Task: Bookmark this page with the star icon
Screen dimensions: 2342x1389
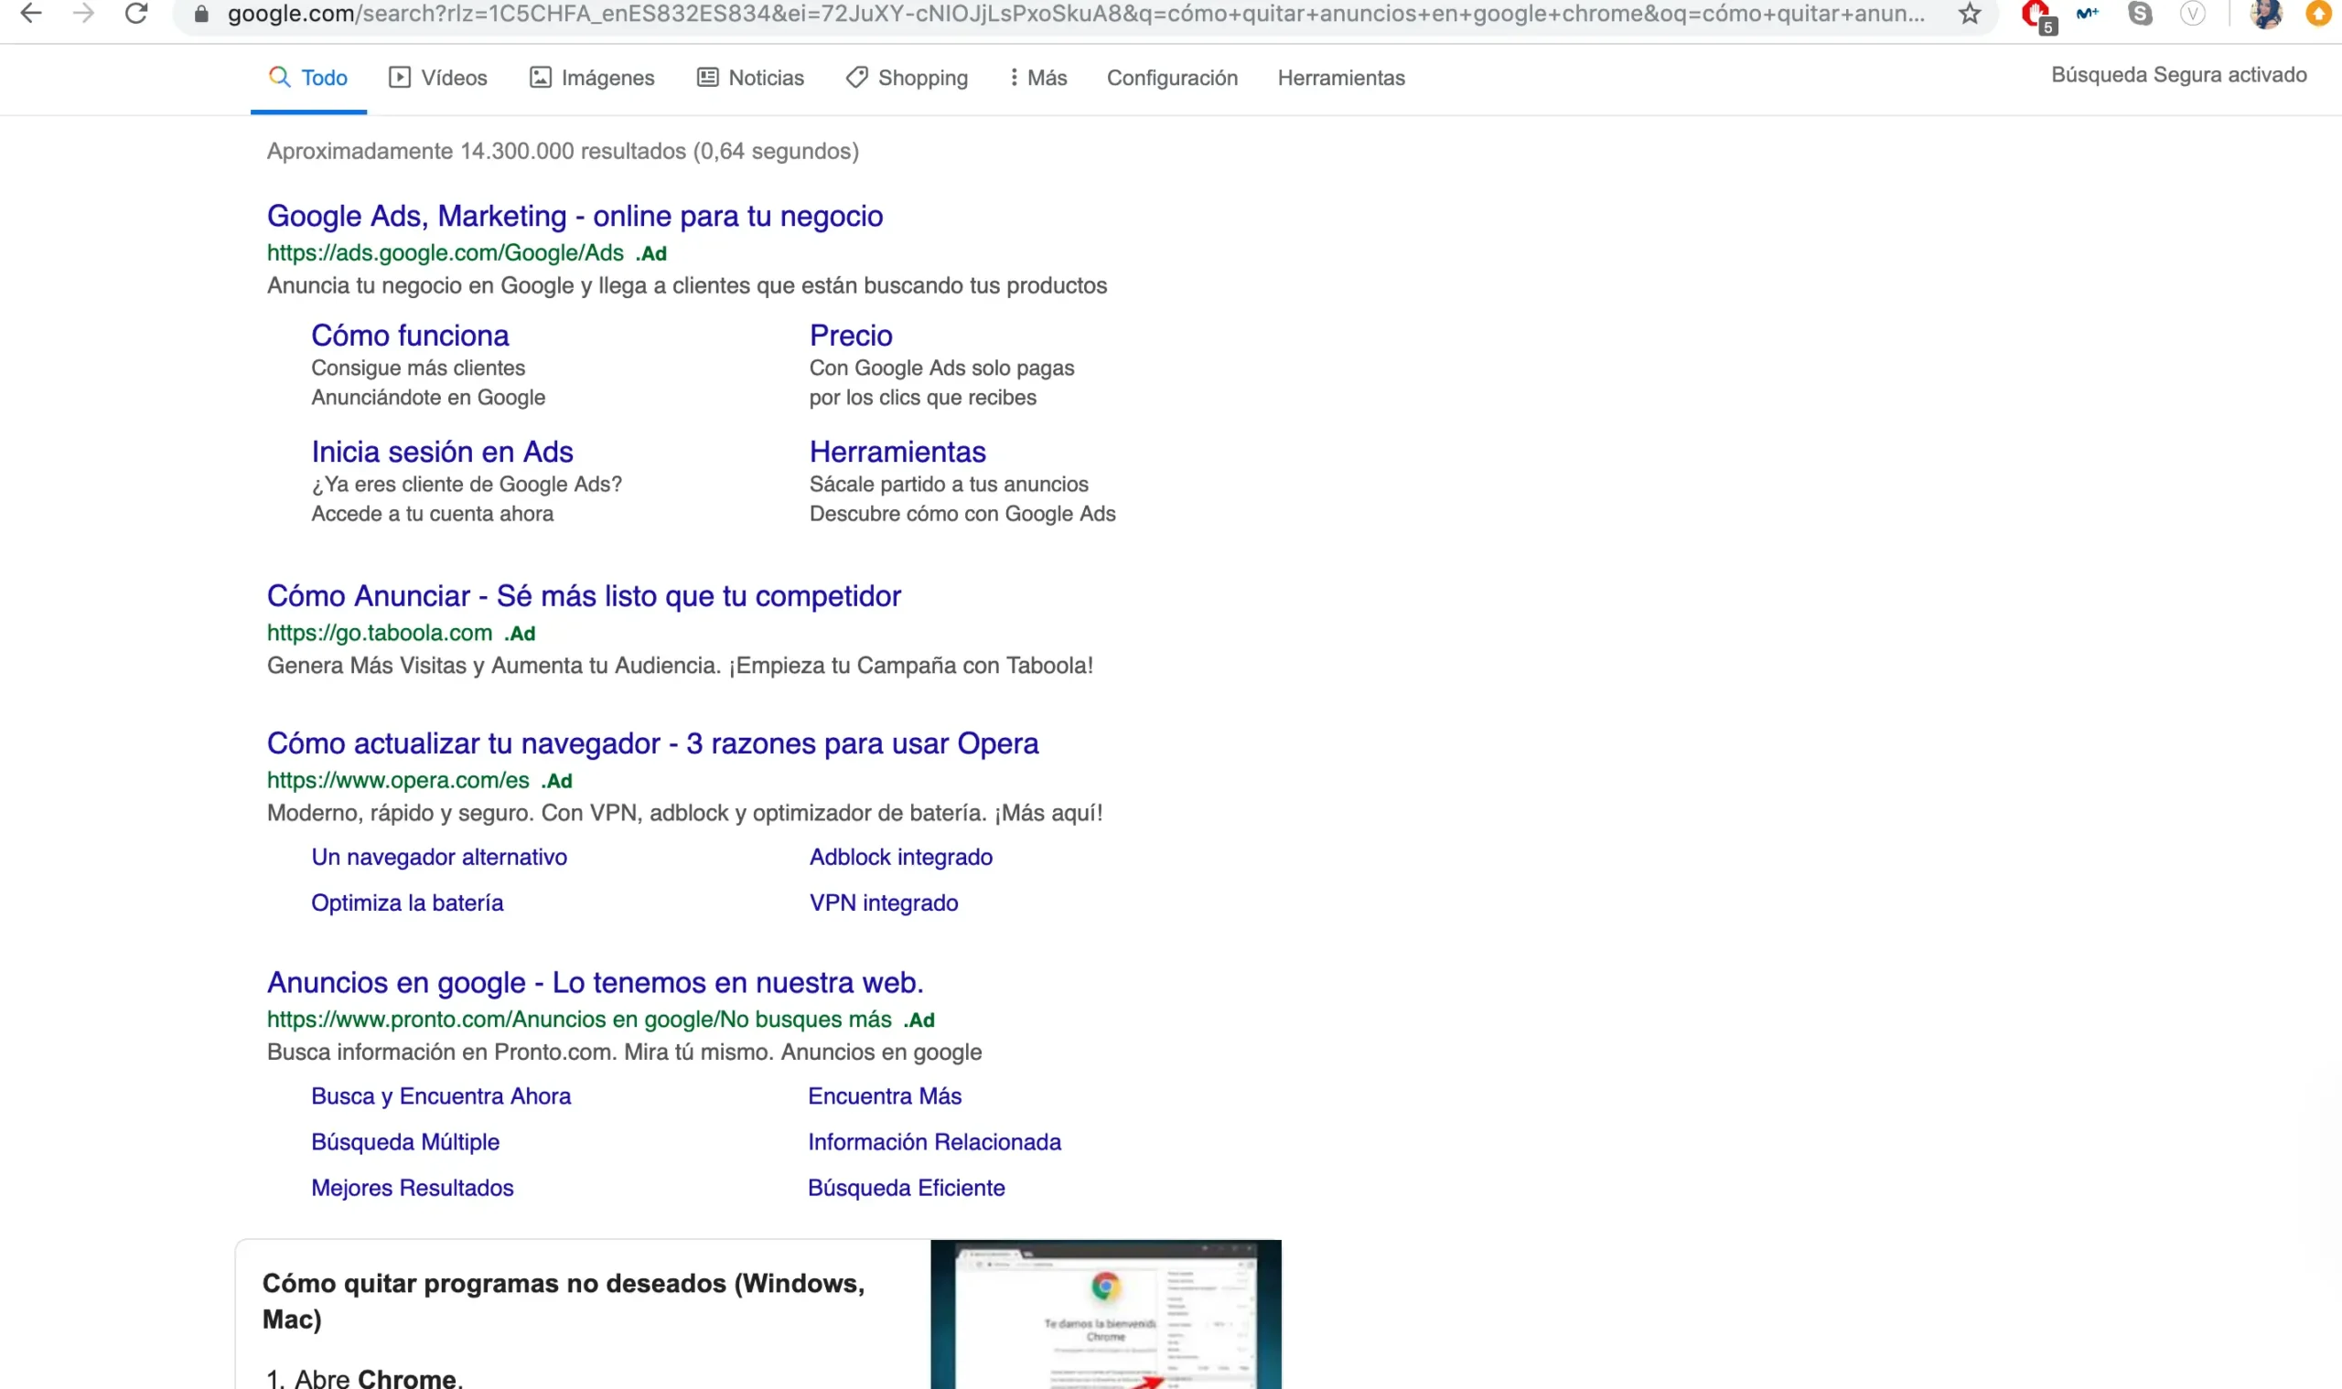Action: click(x=1970, y=14)
